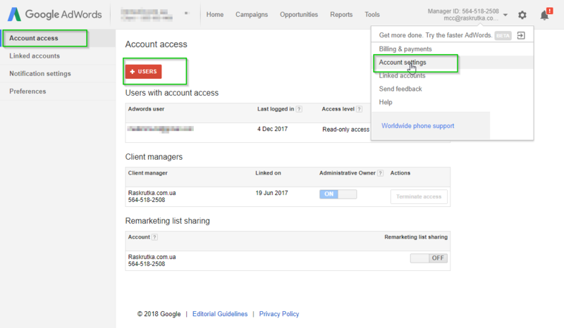Click the Terminate access button
The width and height of the screenshot is (564, 328).
pos(419,196)
